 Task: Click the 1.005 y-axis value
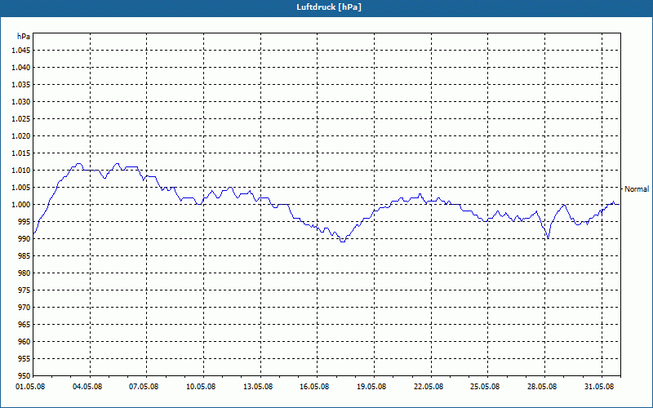(x=21, y=188)
